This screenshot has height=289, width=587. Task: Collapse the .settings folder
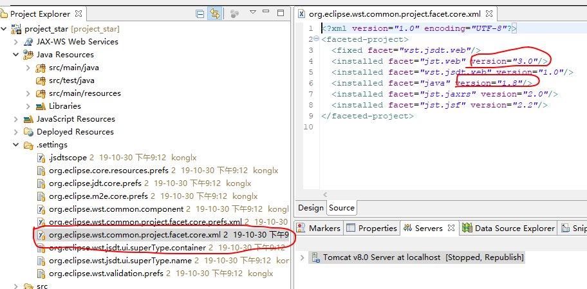pyautogui.click(x=16, y=145)
